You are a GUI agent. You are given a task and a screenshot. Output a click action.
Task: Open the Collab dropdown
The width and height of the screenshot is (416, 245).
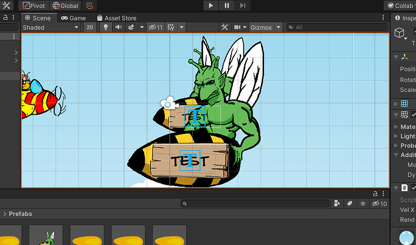(x=400, y=5)
